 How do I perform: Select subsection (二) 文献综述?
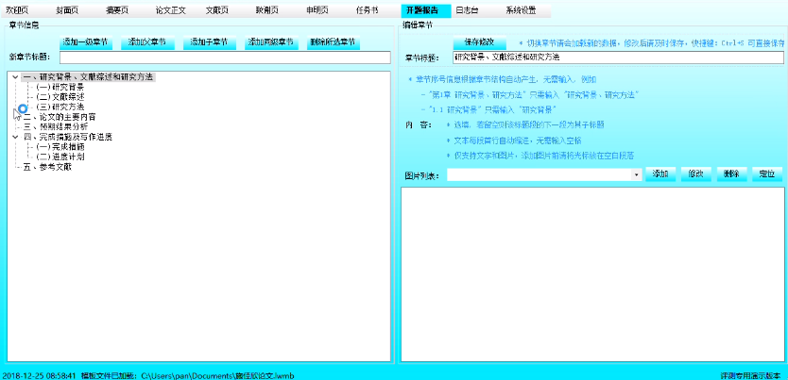point(60,97)
